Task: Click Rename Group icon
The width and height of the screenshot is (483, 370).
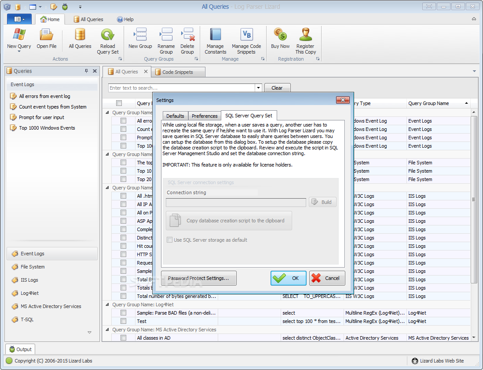Action: pos(166,34)
